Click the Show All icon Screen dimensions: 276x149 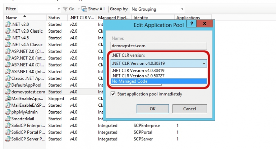84,9
